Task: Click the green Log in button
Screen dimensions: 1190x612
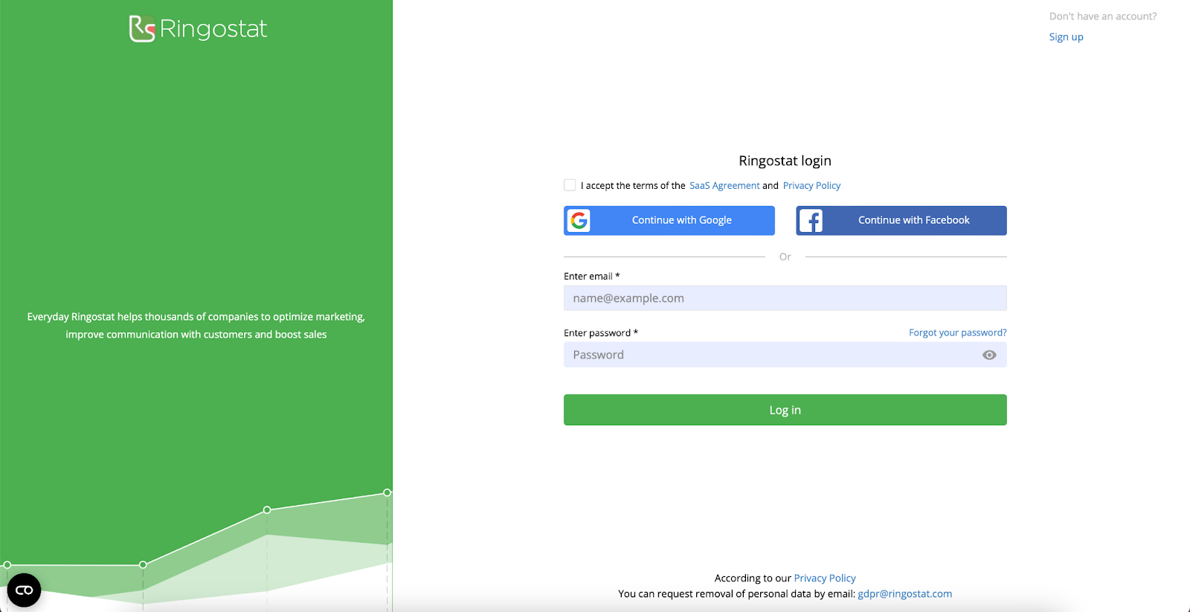Action: [x=785, y=410]
